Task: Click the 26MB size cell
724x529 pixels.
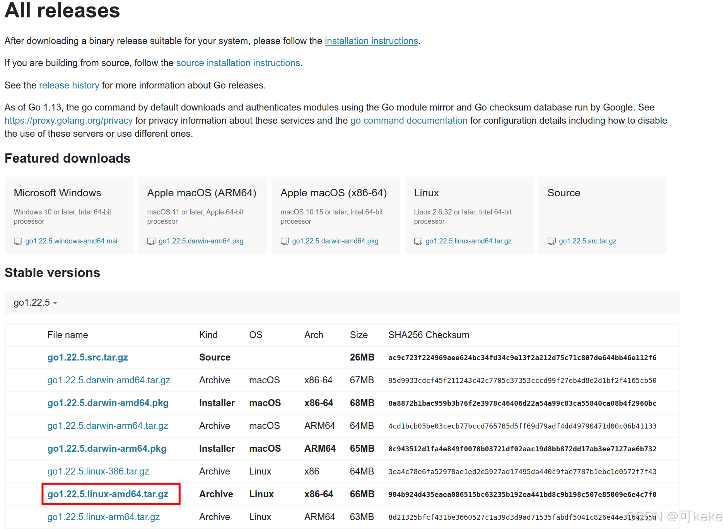Action: pos(362,357)
